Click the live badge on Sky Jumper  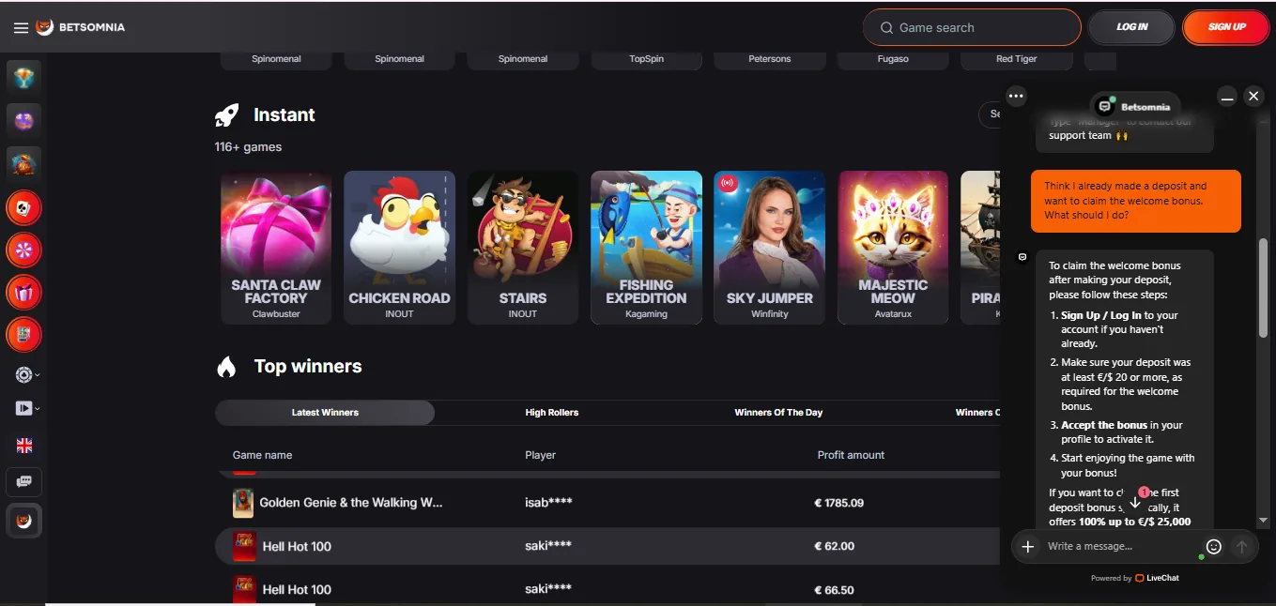click(x=728, y=183)
